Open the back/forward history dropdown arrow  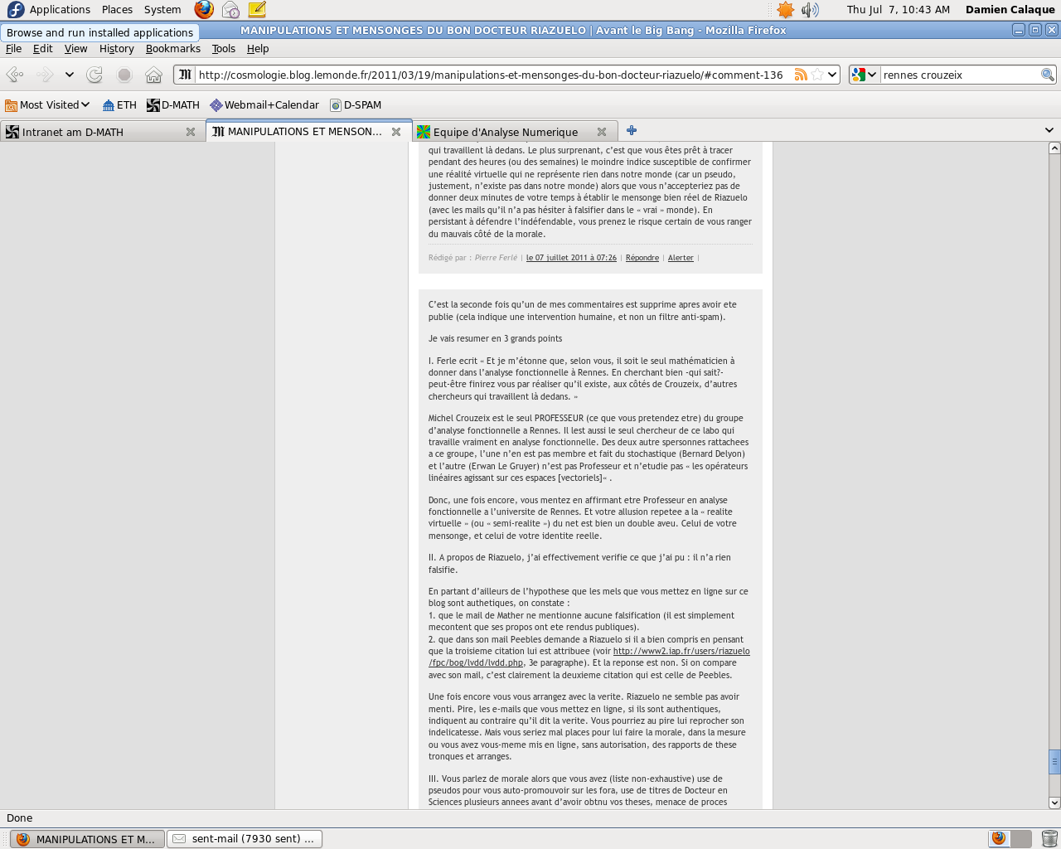coord(70,75)
